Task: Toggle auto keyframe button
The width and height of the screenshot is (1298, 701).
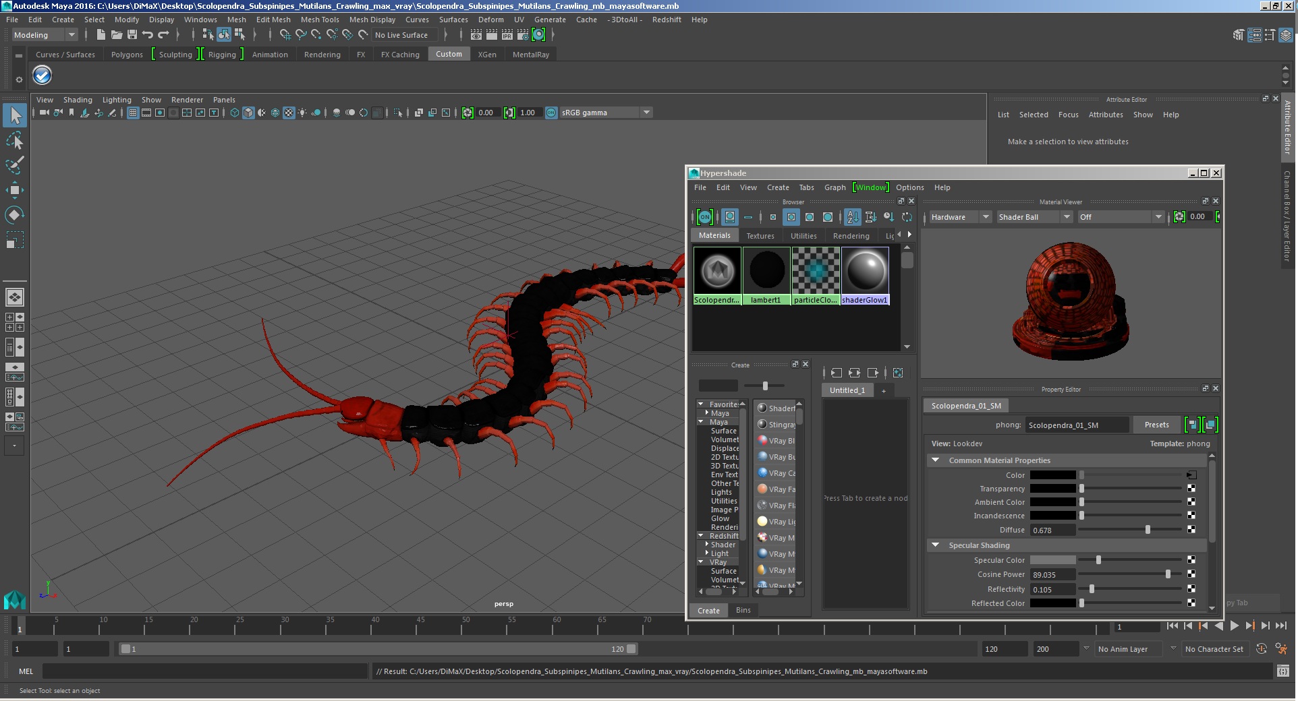Action: (x=1262, y=648)
